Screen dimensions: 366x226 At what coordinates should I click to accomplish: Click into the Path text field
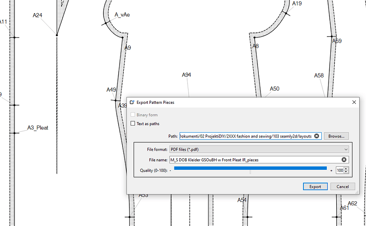click(x=246, y=136)
